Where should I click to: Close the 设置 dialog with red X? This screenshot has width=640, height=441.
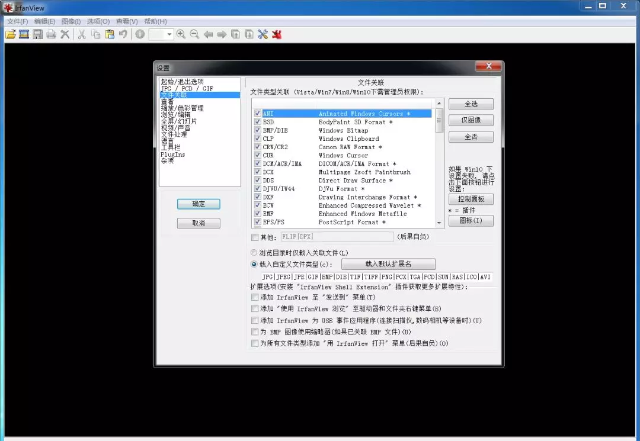[488, 66]
